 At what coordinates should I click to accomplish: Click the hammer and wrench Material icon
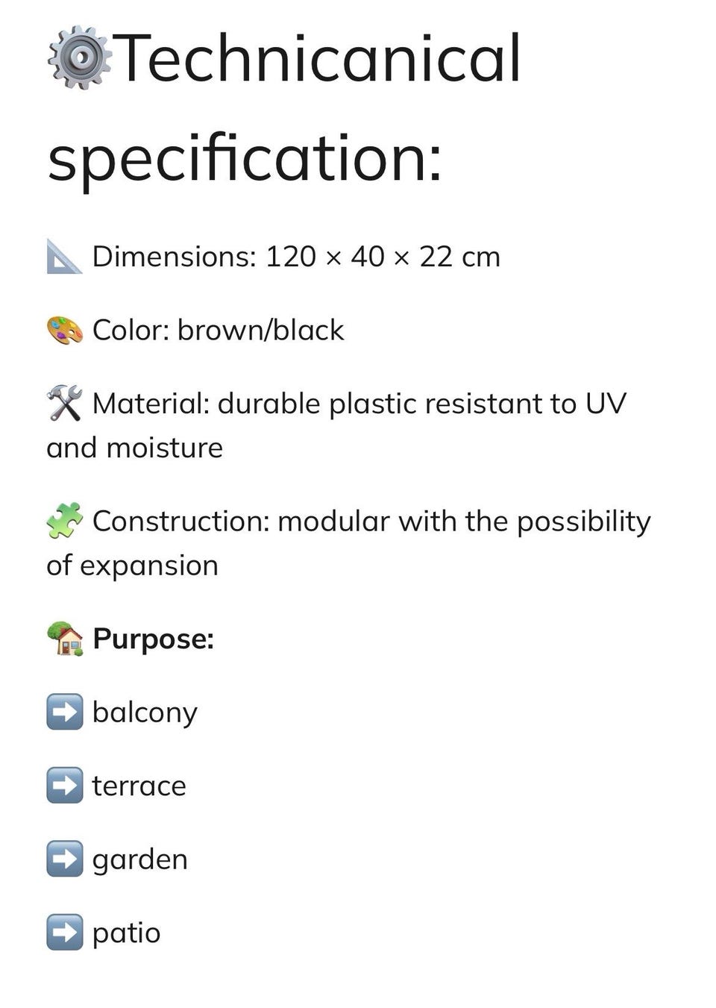64,404
